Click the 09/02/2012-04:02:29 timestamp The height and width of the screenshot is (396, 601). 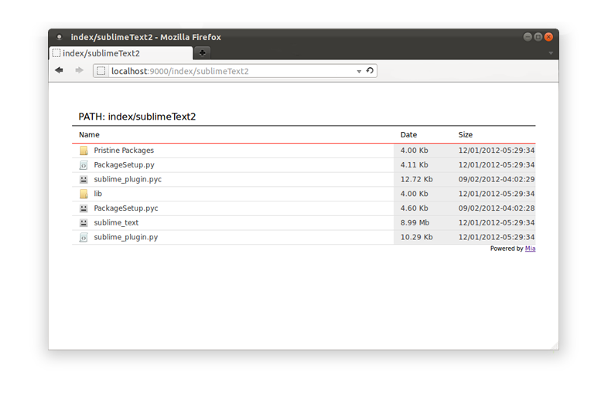tap(497, 179)
